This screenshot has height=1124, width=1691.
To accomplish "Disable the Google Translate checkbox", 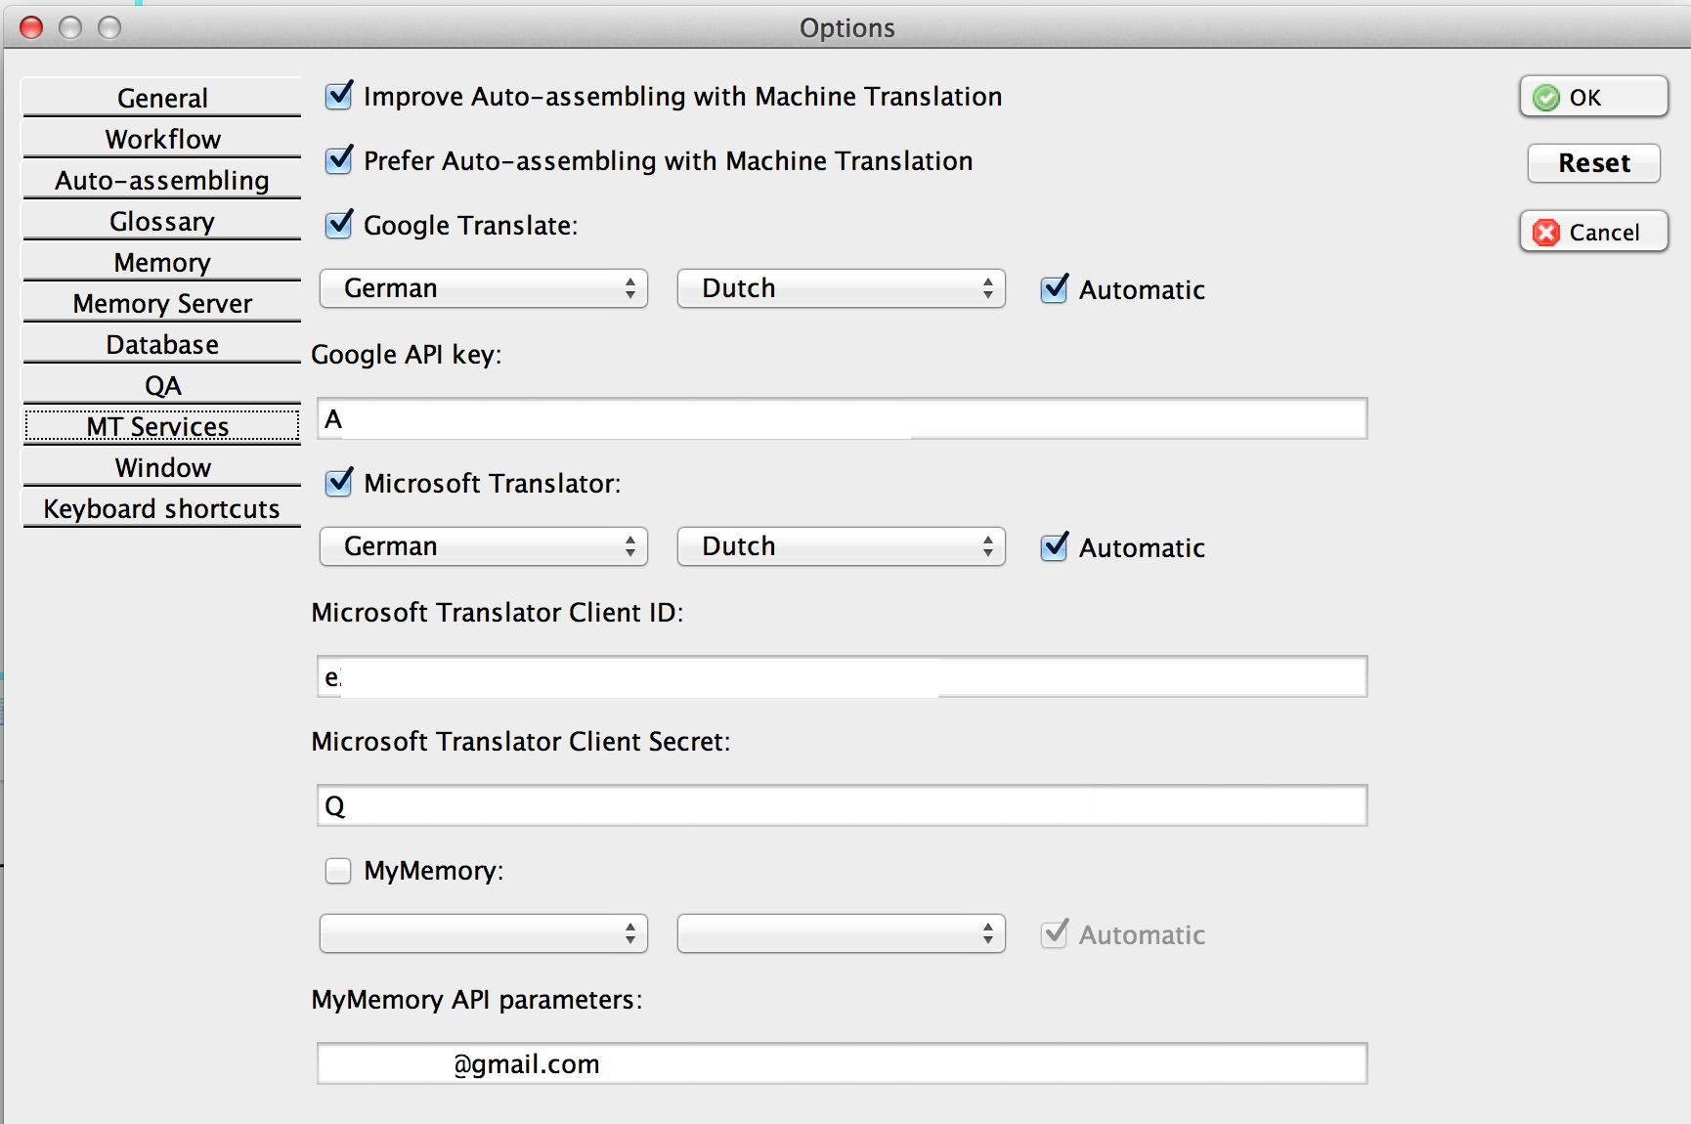I will (339, 225).
